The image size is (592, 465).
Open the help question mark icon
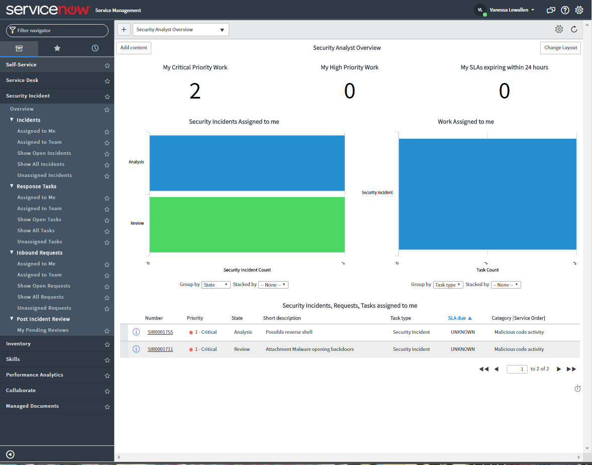[x=565, y=10]
